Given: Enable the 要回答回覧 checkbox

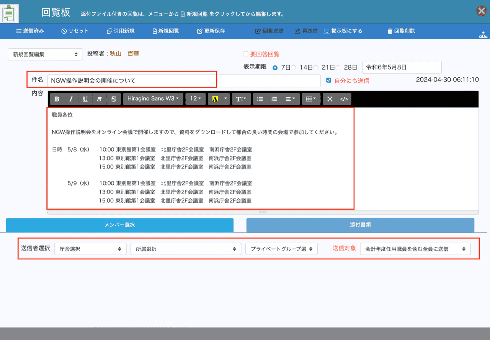Looking at the screenshot, I should [x=246, y=54].
